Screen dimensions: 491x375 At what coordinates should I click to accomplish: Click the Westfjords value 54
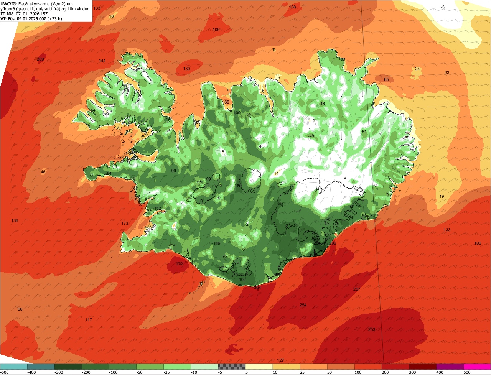[92, 110]
